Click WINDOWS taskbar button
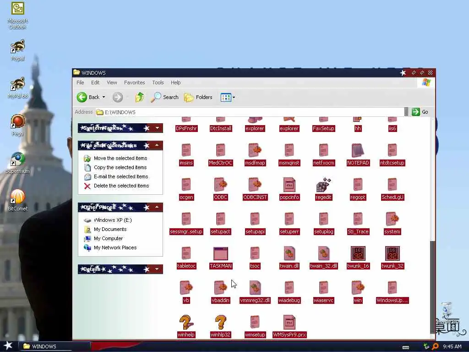 pyautogui.click(x=55, y=346)
